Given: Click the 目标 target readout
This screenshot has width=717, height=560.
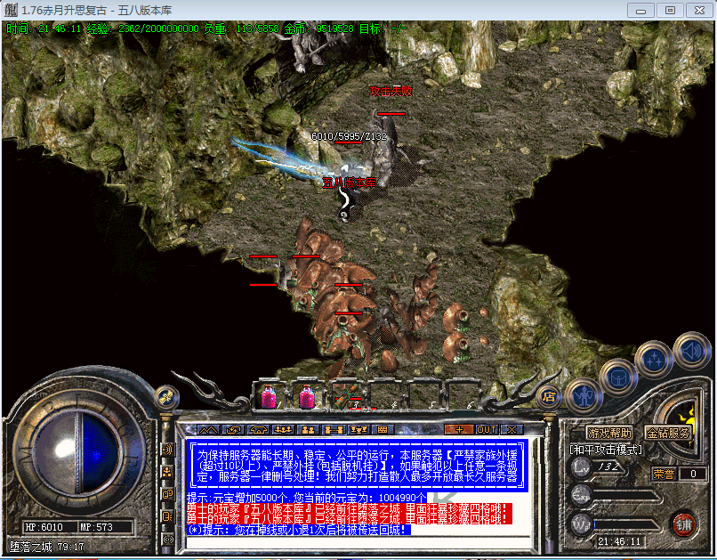Looking at the screenshot, I should pos(383,28).
